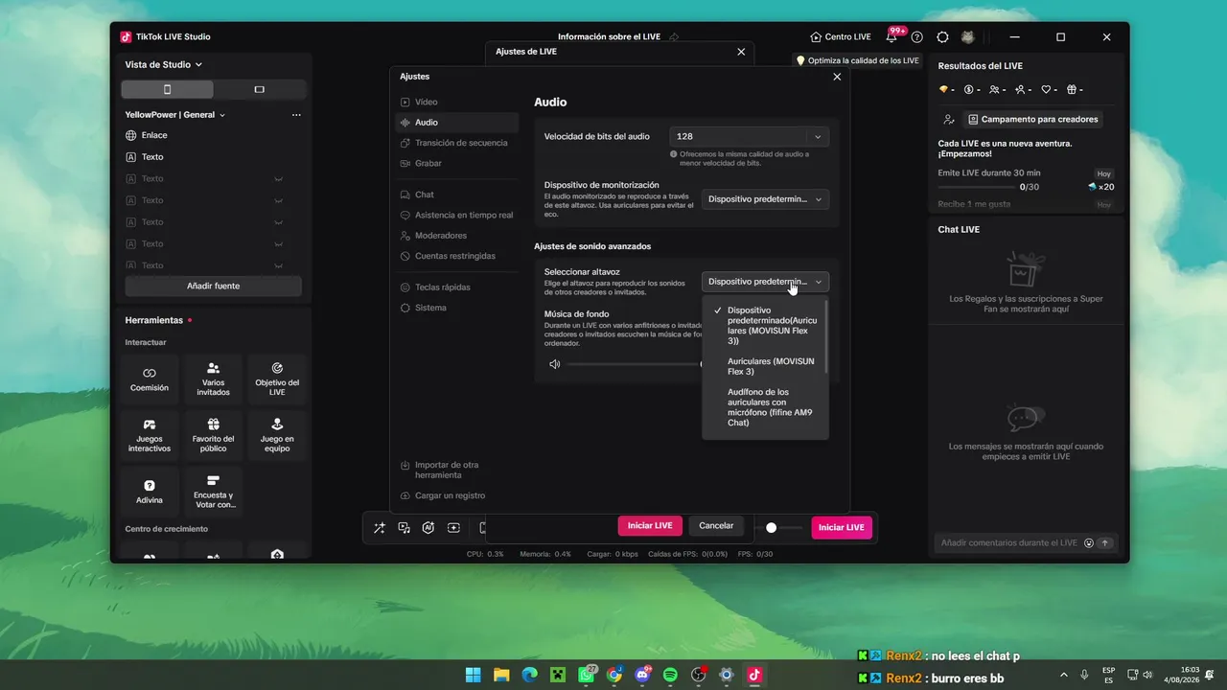This screenshot has width=1227, height=690.
Task: Toggle the switch beside the right Iniciar LIVE
Action: coord(771,527)
